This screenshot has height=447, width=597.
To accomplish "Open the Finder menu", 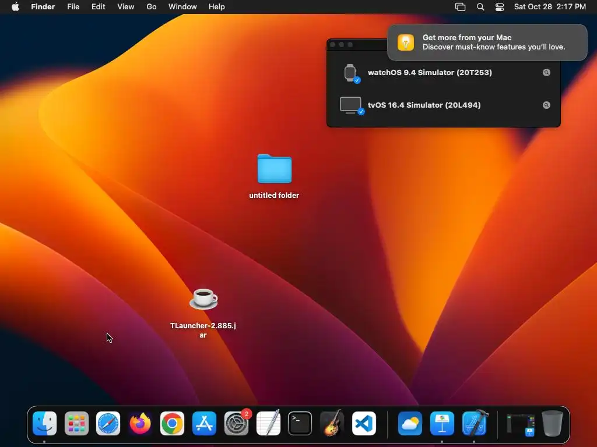I will coord(43,7).
